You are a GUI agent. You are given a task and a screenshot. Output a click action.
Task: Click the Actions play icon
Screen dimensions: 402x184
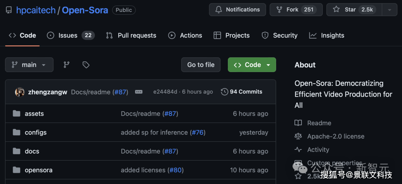[172, 35]
